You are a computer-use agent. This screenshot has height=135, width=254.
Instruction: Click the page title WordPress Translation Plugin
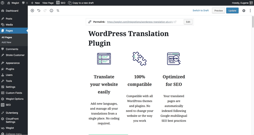click(x=129, y=38)
